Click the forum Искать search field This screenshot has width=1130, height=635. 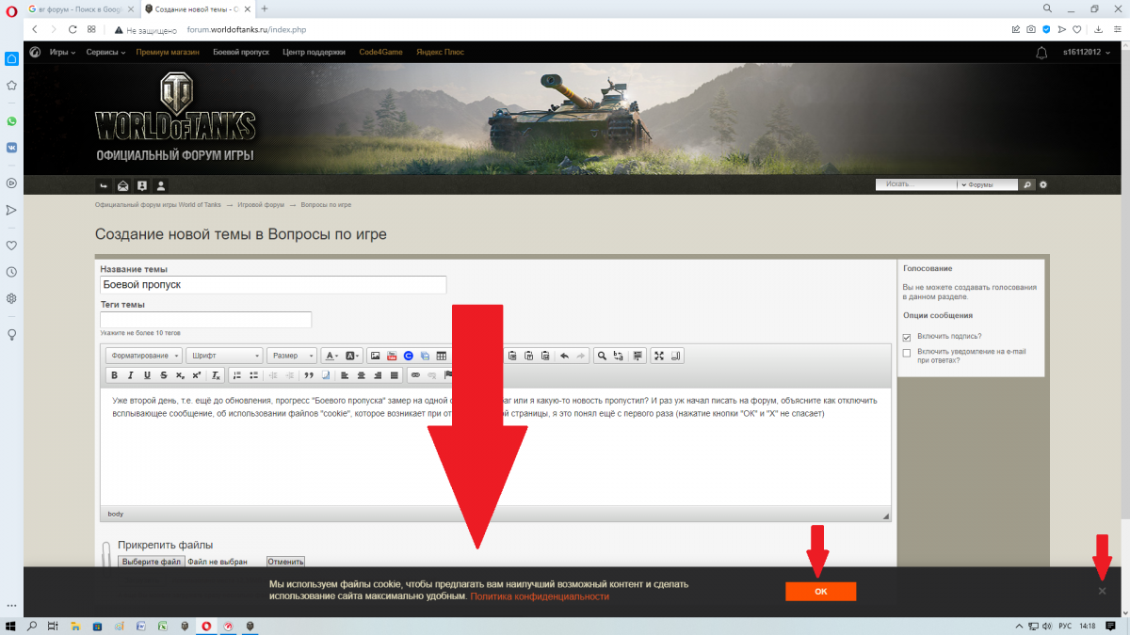coord(916,185)
